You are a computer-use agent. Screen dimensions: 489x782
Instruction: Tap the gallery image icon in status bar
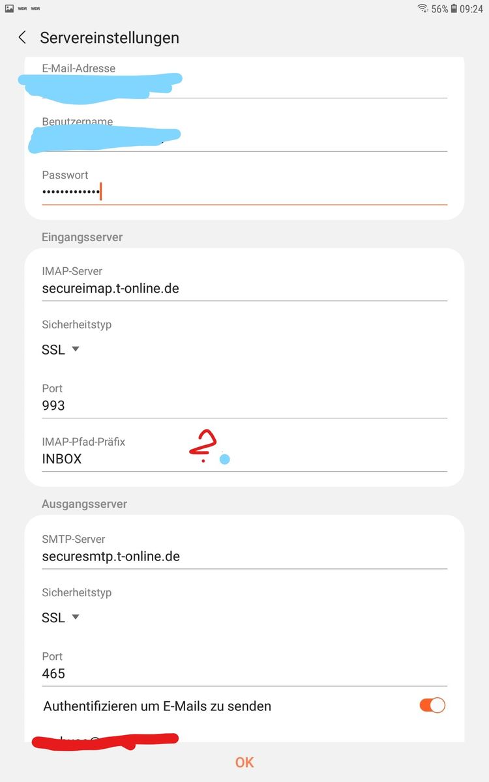click(x=9, y=8)
